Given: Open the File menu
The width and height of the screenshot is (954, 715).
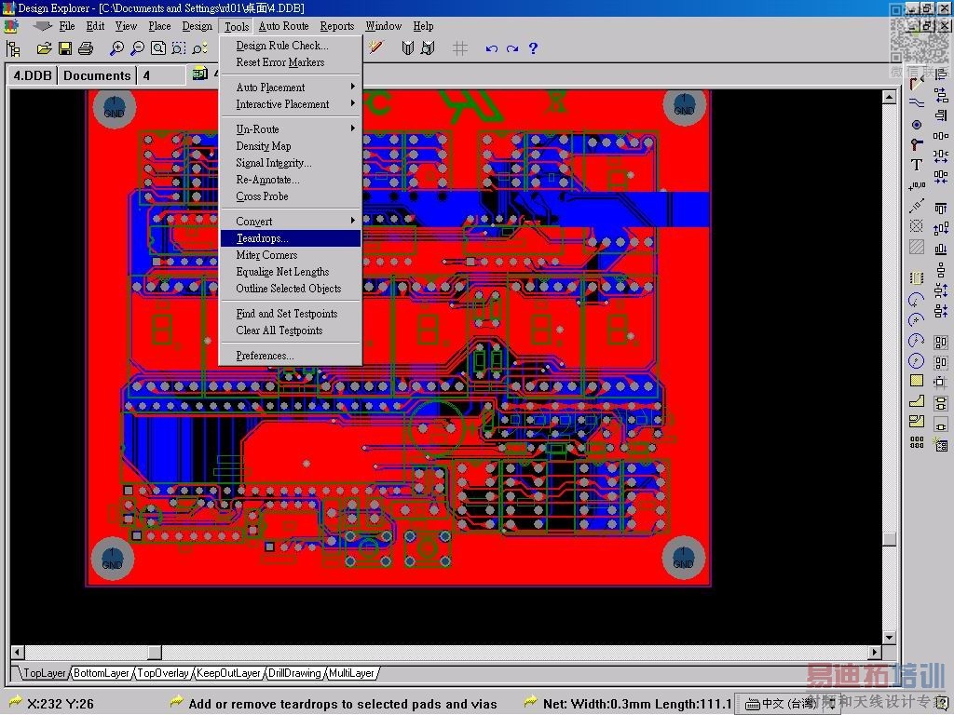Looking at the screenshot, I should pyautogui.click(x=67, y=26).
